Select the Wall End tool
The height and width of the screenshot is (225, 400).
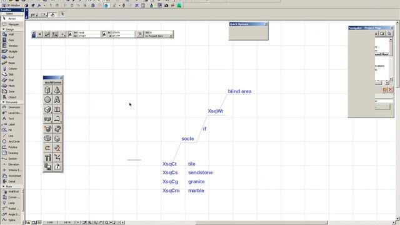[11, 191]
